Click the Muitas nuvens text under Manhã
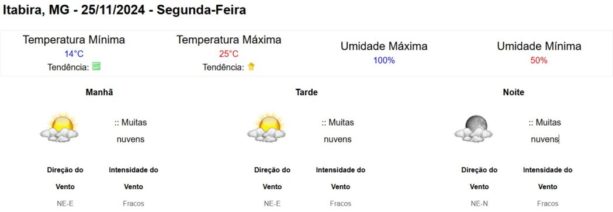The width and height of the screenshot is (613, 212). 130,131
